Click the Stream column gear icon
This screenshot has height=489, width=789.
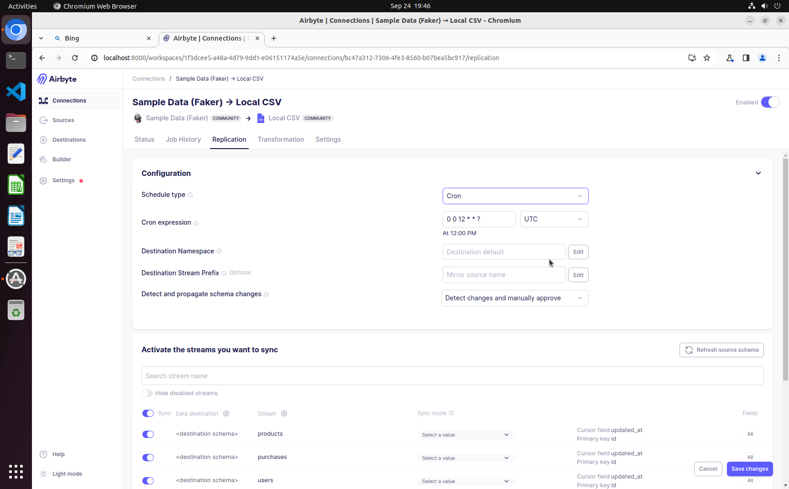click(x=284, y=413)
